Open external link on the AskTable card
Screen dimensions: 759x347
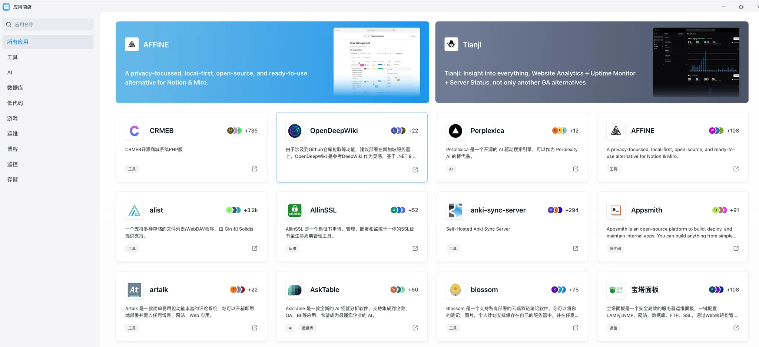415,328
